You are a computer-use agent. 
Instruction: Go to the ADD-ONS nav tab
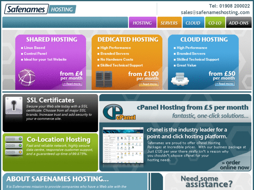click(239, 22)
